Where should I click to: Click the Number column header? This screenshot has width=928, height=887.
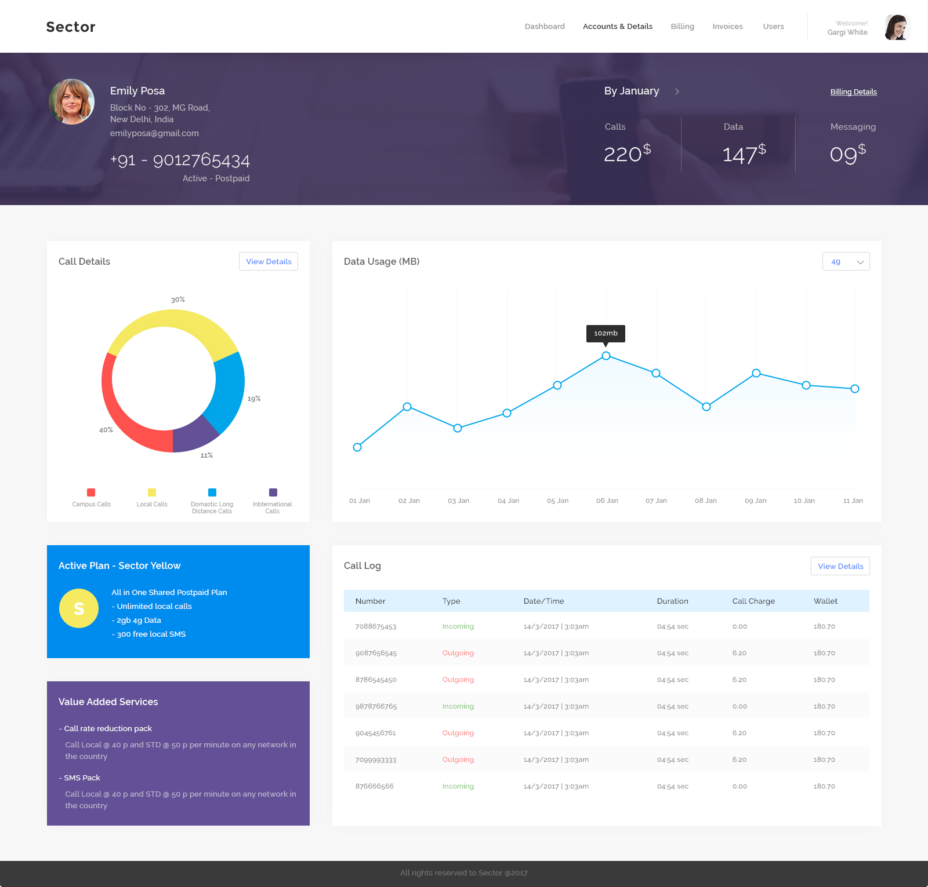[370, 601]
